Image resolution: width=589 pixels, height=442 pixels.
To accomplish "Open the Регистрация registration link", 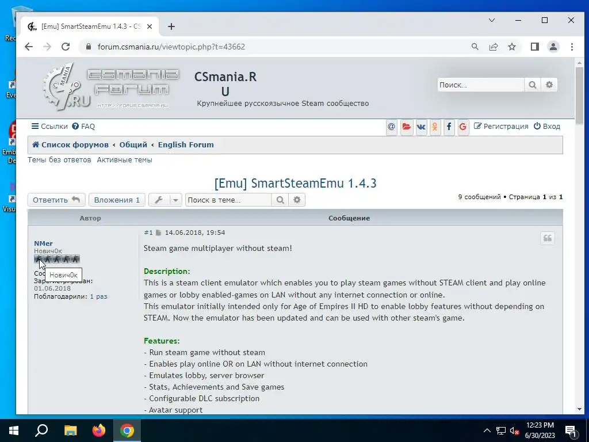I will [501, 126].
